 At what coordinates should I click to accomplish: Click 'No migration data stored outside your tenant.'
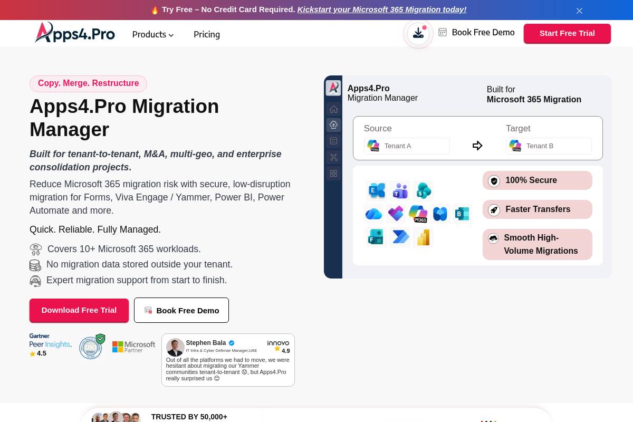click(x=139, y=264)
